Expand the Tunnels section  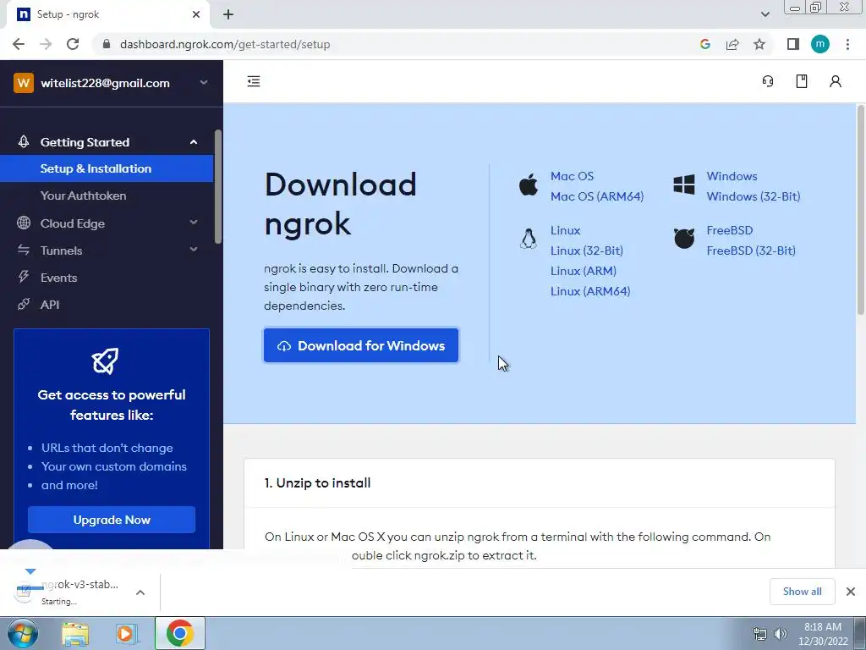tap(194, 250)
